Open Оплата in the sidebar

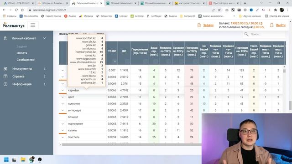click(x=22, y=53)
